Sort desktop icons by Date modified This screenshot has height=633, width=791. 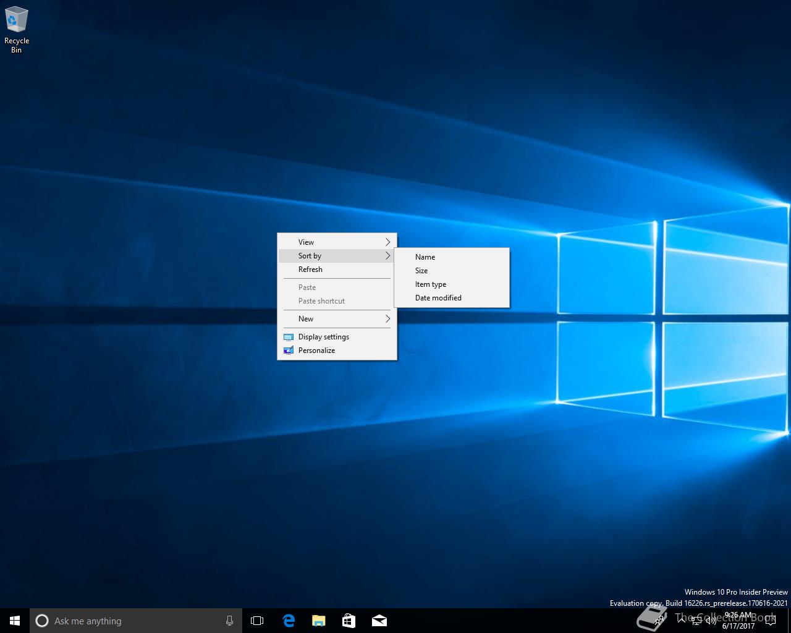point(452,298)
